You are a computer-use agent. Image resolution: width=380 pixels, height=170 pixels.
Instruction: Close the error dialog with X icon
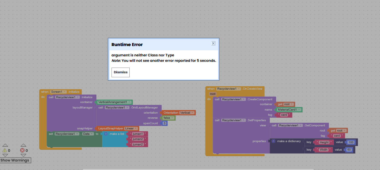point(213,43)
